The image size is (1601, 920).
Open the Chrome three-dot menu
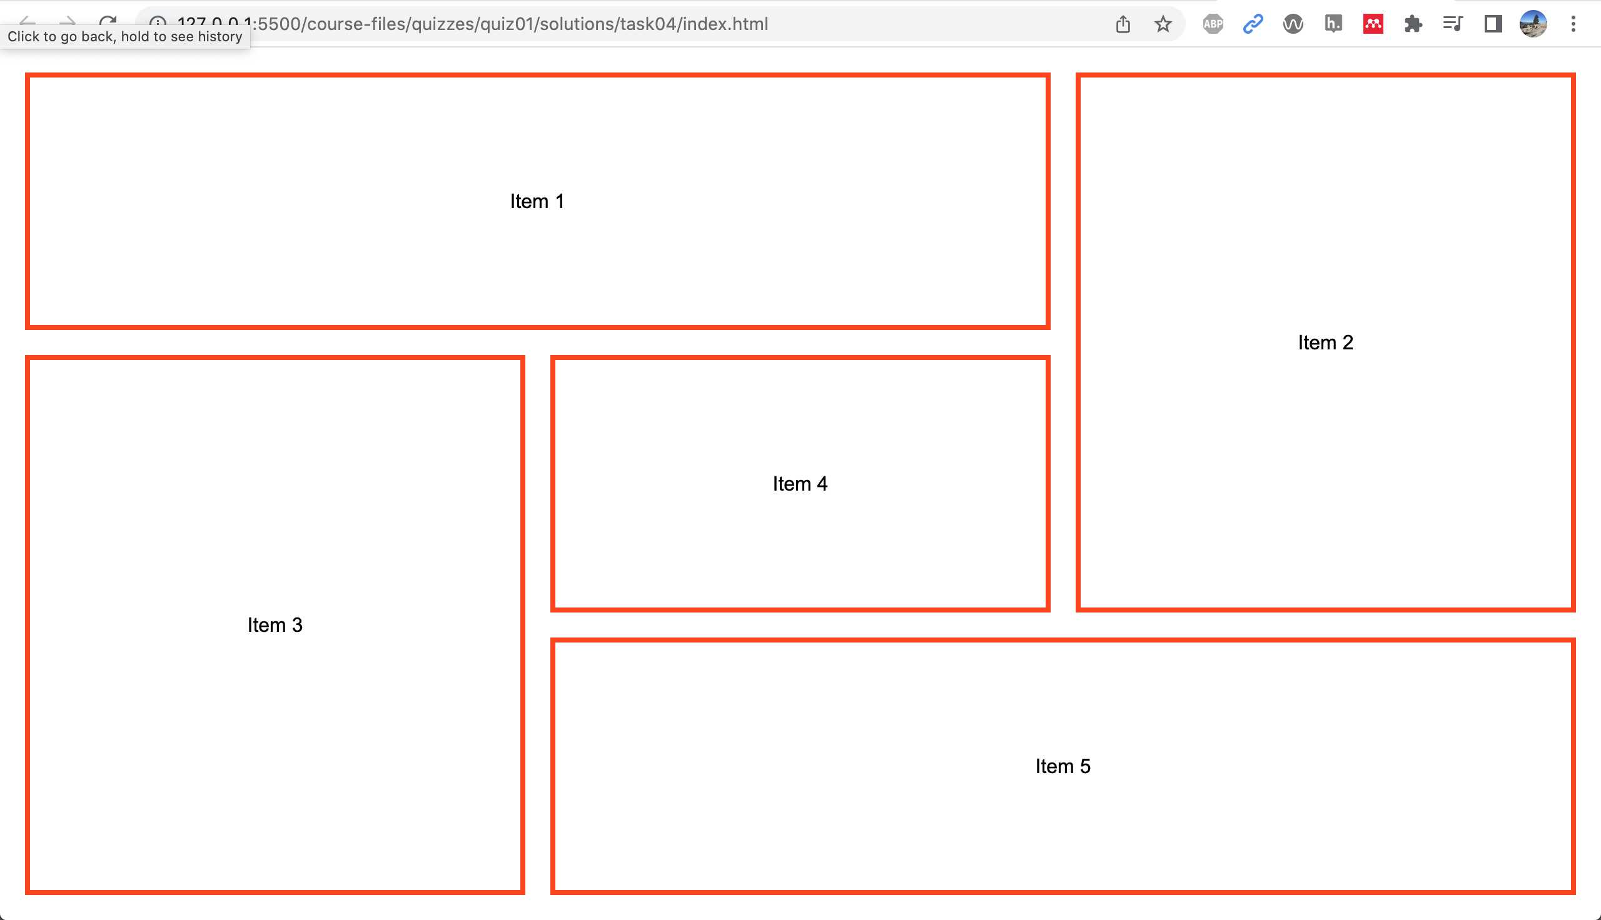coord(1573,24)
